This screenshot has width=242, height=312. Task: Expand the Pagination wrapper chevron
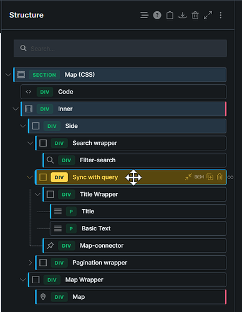(30, 263)
